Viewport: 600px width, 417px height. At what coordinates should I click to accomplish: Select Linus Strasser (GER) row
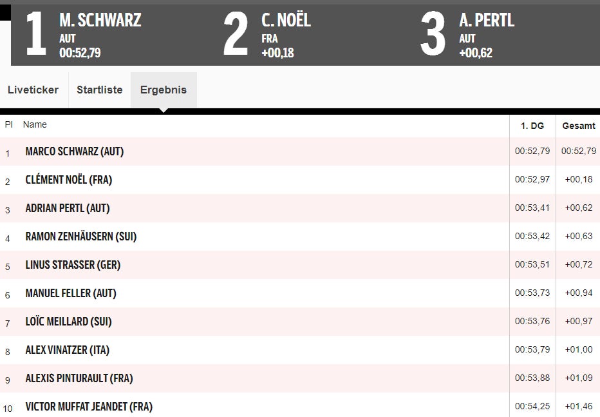pyautogui.click(x=73, y=266)
